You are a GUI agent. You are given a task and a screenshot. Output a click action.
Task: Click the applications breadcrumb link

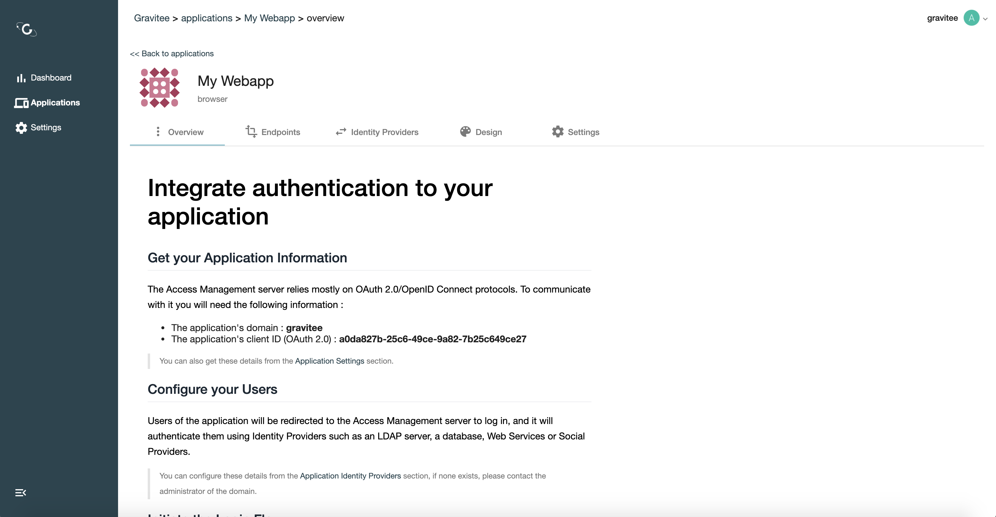[206, 18]
